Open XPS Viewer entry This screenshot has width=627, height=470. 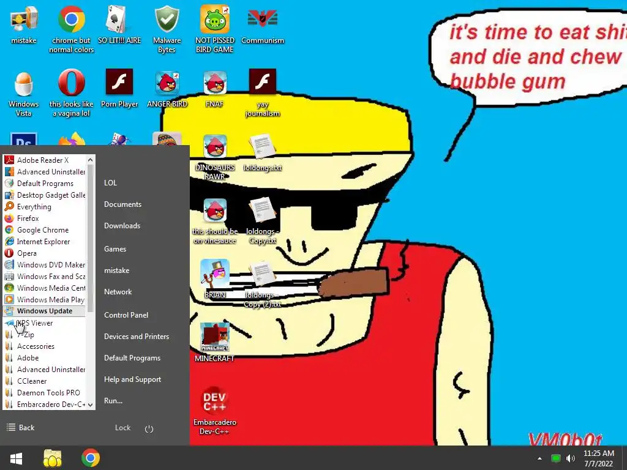click(x=44, y=323)
